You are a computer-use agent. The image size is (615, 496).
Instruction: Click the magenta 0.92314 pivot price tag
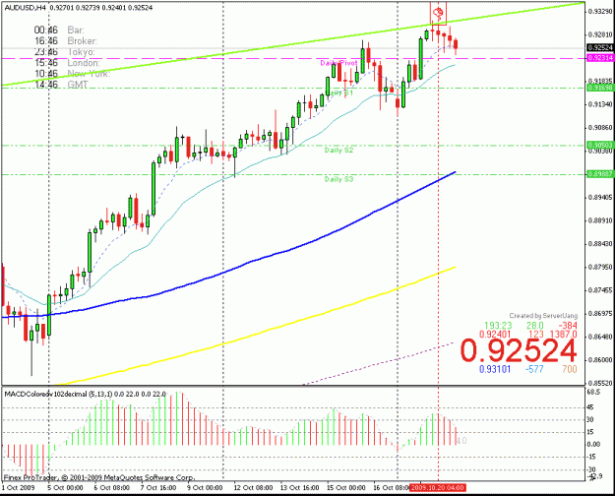600,58
